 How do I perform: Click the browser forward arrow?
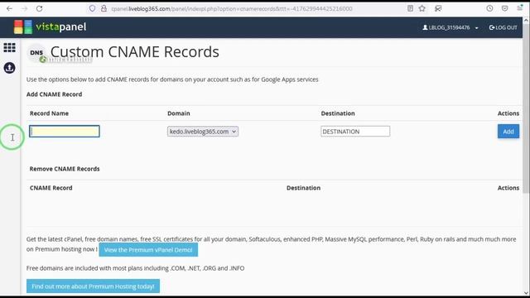[x=24, y=8]
